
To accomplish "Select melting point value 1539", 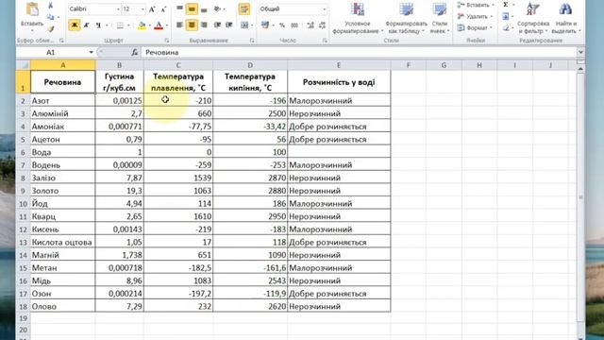I will pos(178,178).
